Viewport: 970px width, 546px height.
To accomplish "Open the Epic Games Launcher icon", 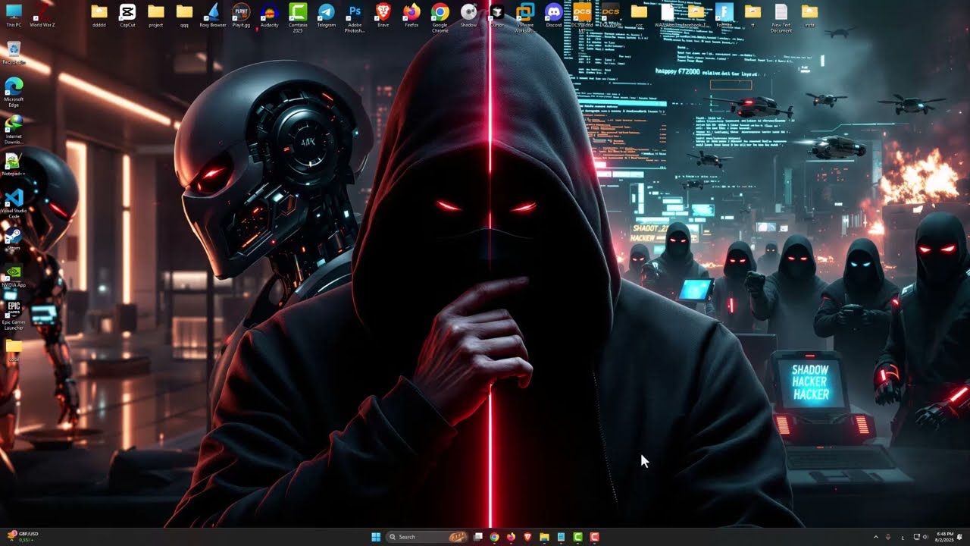I will coord(14,310).
